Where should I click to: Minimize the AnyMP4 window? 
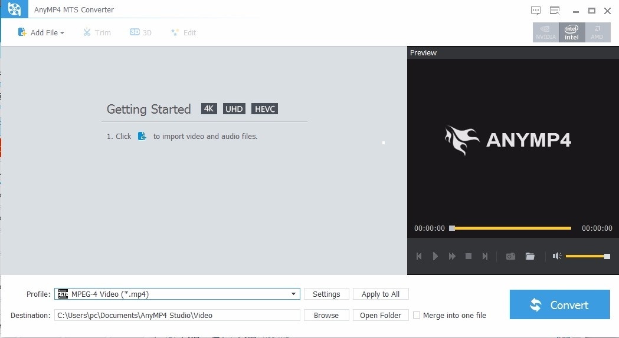pyautogui.click(x=576, y=11)
